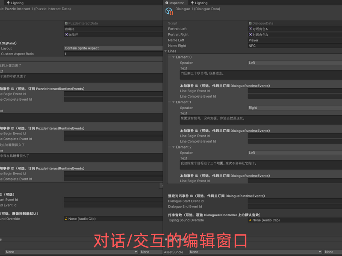Open the Speaker dropdown of Element 1
The width and height of the screenshot is (342, 256).
295,108
